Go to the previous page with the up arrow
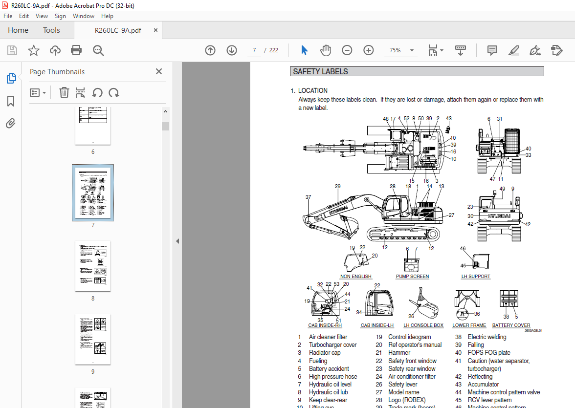The image size is (575, 408). click(x=210, y=50)
